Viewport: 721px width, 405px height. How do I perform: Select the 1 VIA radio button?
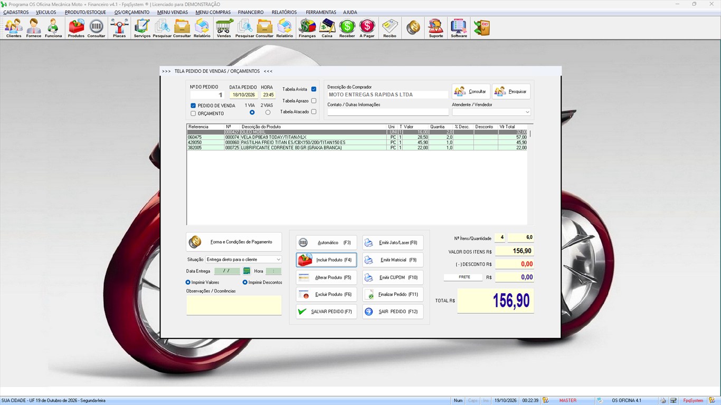click(x=252, y=112)
